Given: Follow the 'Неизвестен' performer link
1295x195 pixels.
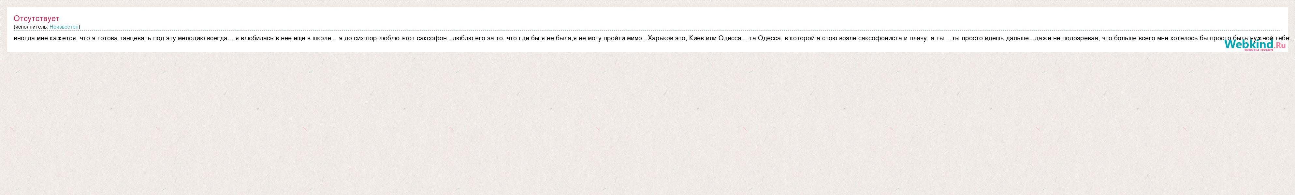Looking at the screenshot, I should 64,27.
